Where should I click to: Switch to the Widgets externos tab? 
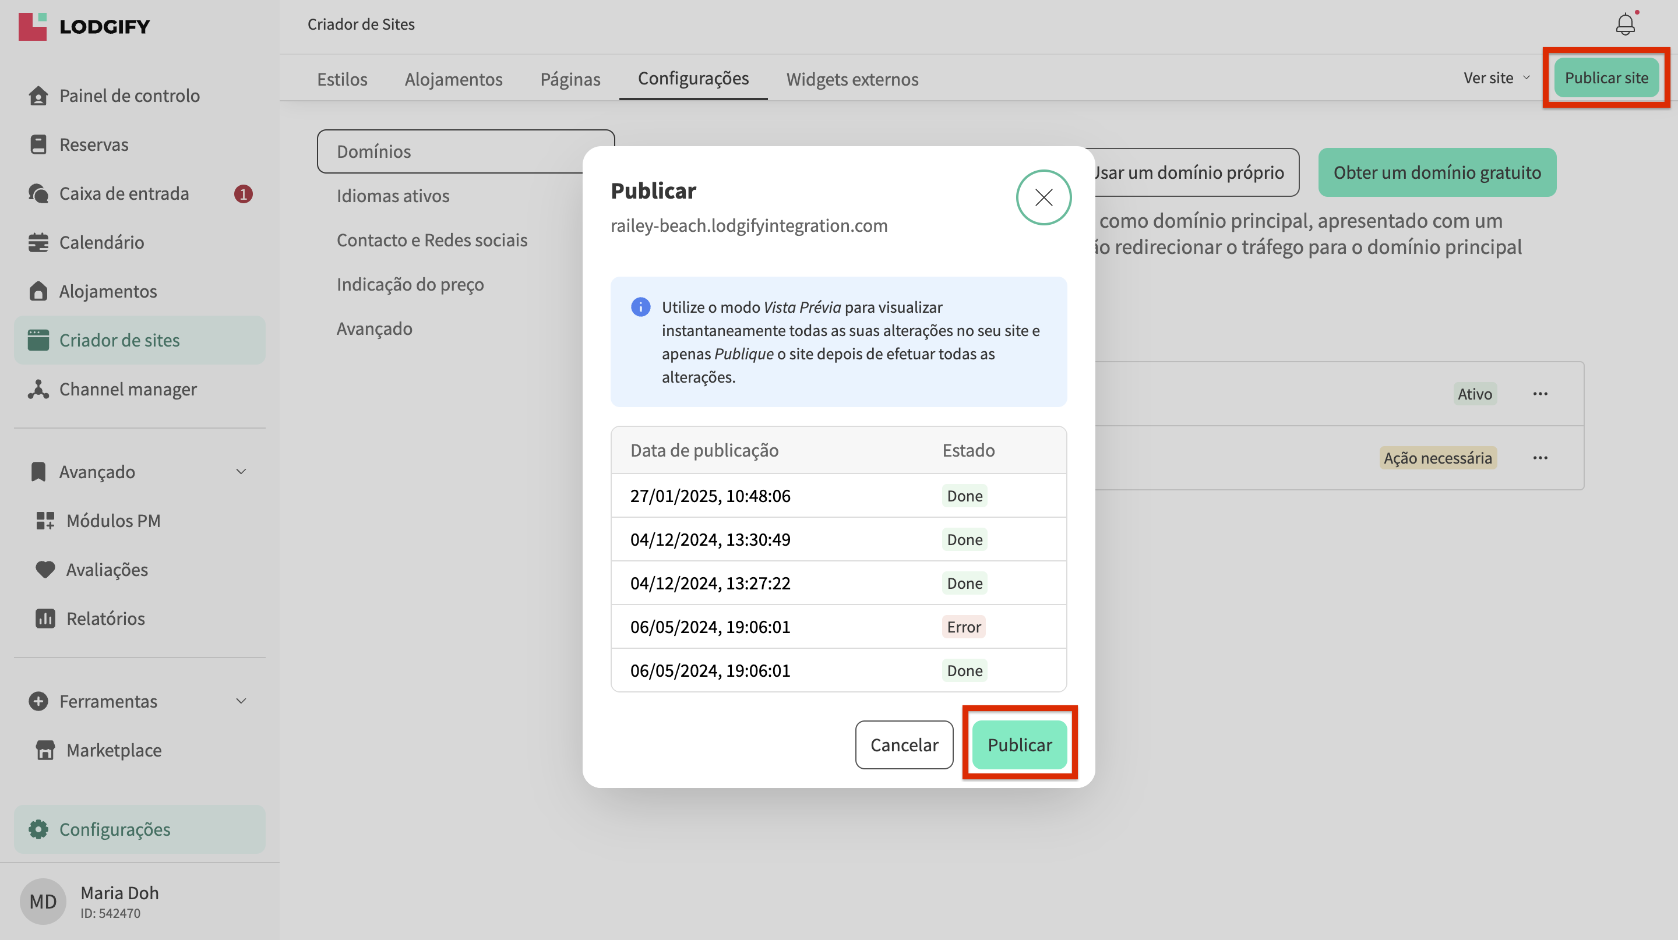click(852, 79)
